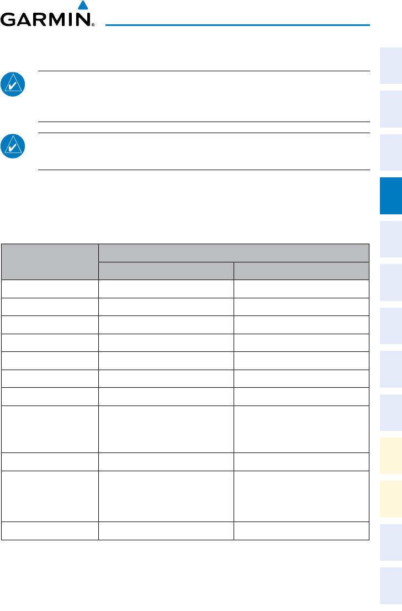The width and height of the screenshot is (402, 611).
Task: Select the dark blue active section tab
Action: click(391, 196)
